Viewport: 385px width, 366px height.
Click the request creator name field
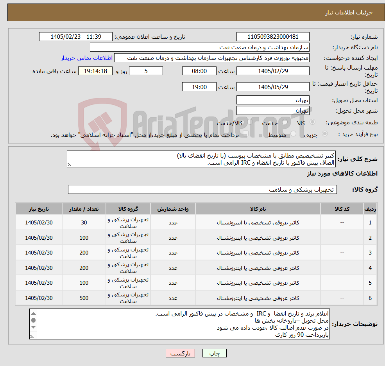211,58
